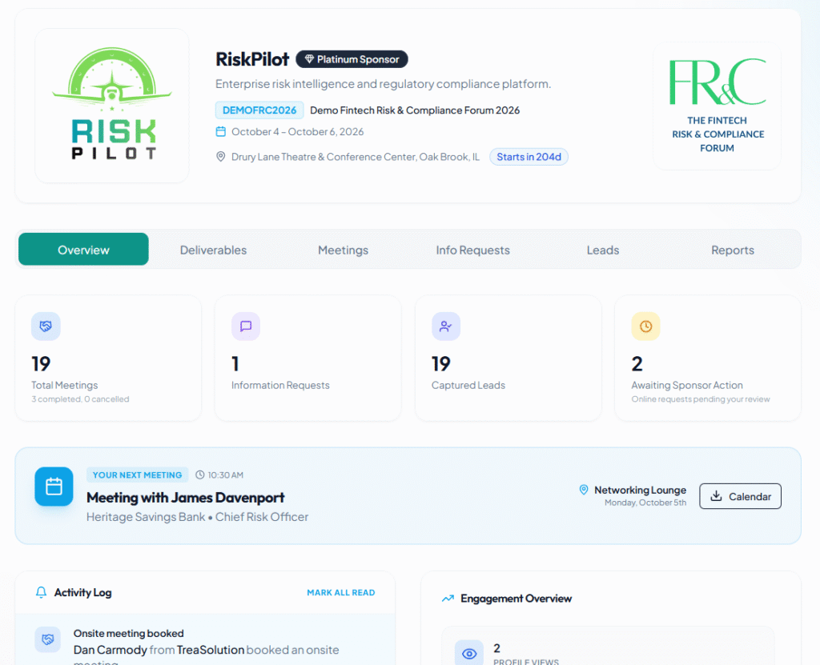
Task: Switch to the Deliverables tab
Action: [x=213, y=250]
